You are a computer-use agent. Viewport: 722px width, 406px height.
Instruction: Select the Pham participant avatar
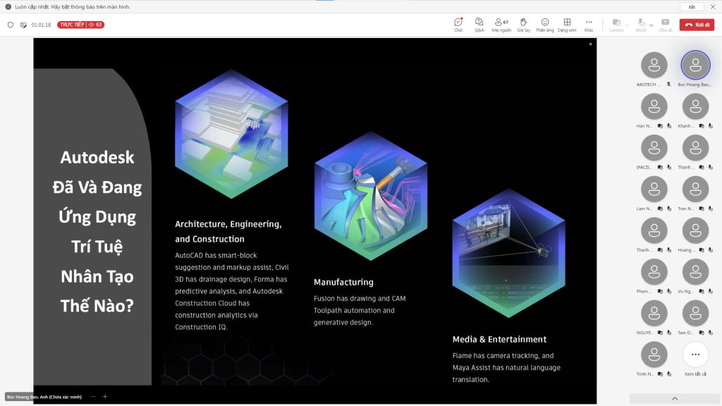coord(654,272)
